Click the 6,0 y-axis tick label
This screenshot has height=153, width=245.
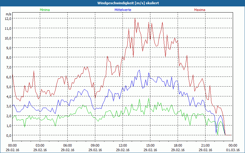pos(8,77)
